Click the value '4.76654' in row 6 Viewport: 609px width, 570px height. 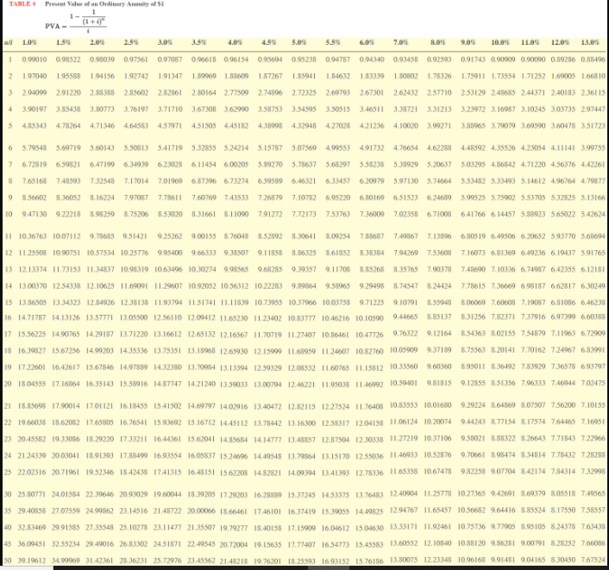(x=406, y=148)
